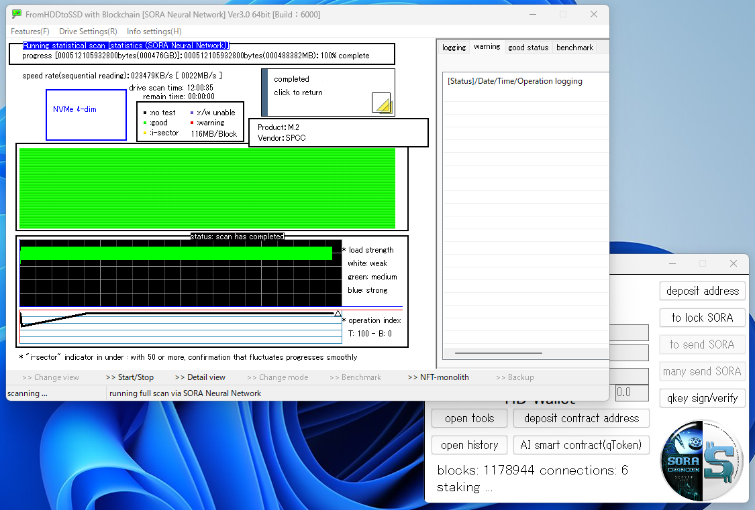Click the NFT-monolith command
755x510 pixels.
coord(438,377)
